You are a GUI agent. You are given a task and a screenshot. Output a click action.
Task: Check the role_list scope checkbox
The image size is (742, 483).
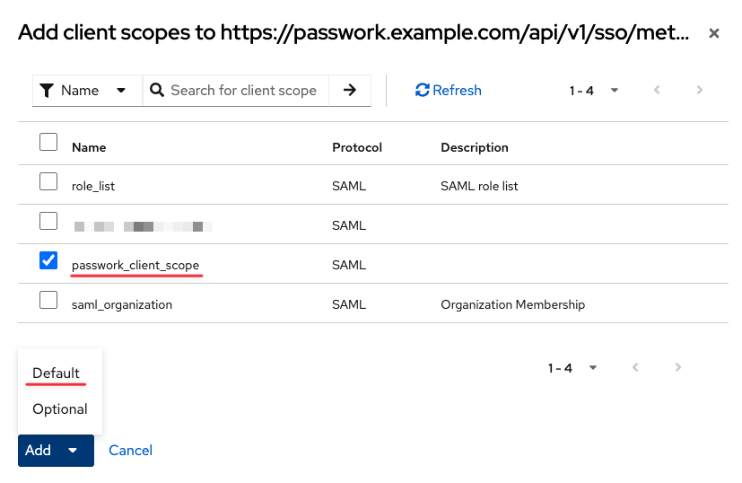coord(48,181)
